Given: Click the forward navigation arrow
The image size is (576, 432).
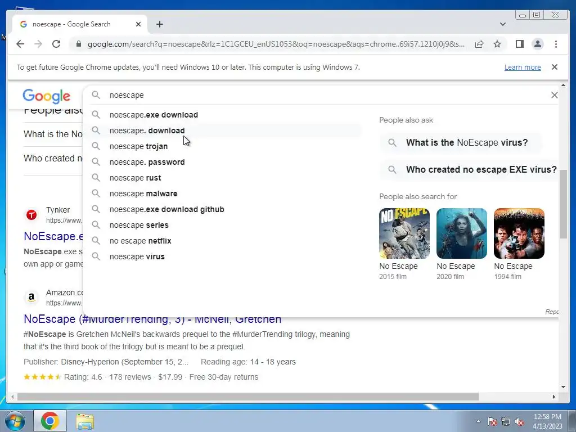Looking at the screenshot, I should pyautogui.click(x=38, y=44).
